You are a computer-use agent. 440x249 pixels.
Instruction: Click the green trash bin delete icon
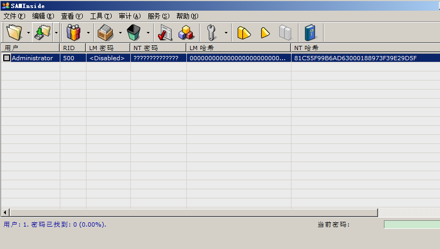133,33
